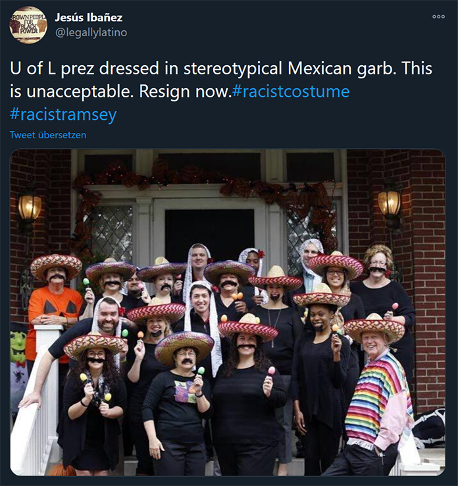Translate via "Tweet übersetzen"

tap(48, 135)
